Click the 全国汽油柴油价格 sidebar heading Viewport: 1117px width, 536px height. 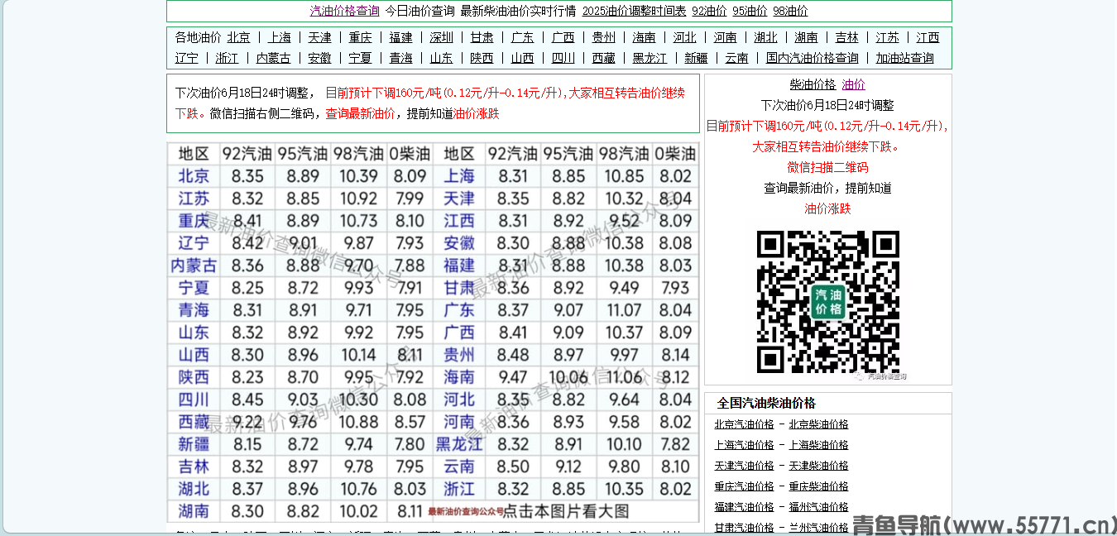coord(766,403)
